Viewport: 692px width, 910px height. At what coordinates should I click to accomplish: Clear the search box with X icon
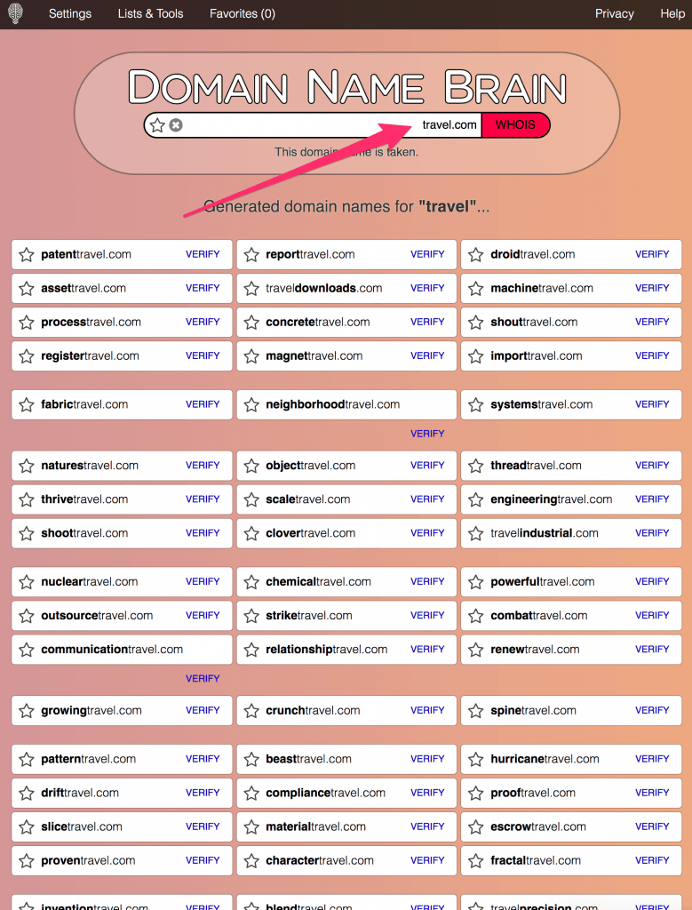click(x=176, y=124)
